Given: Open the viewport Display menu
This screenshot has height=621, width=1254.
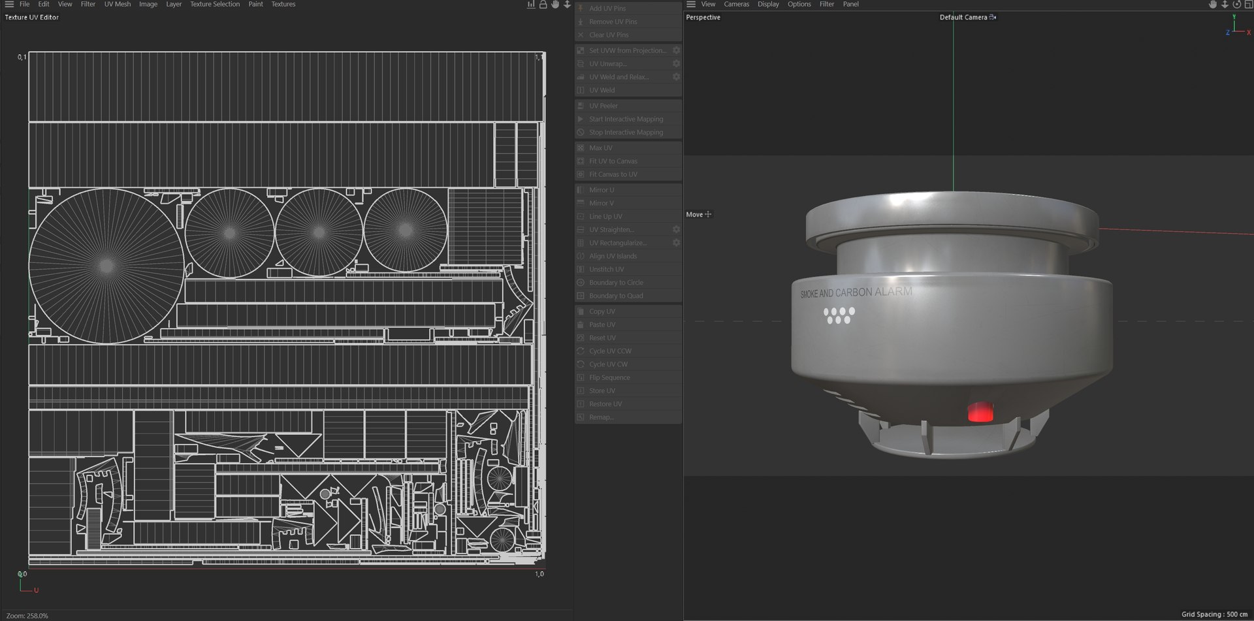Looking at the screenshot, I should click(768, 4).
